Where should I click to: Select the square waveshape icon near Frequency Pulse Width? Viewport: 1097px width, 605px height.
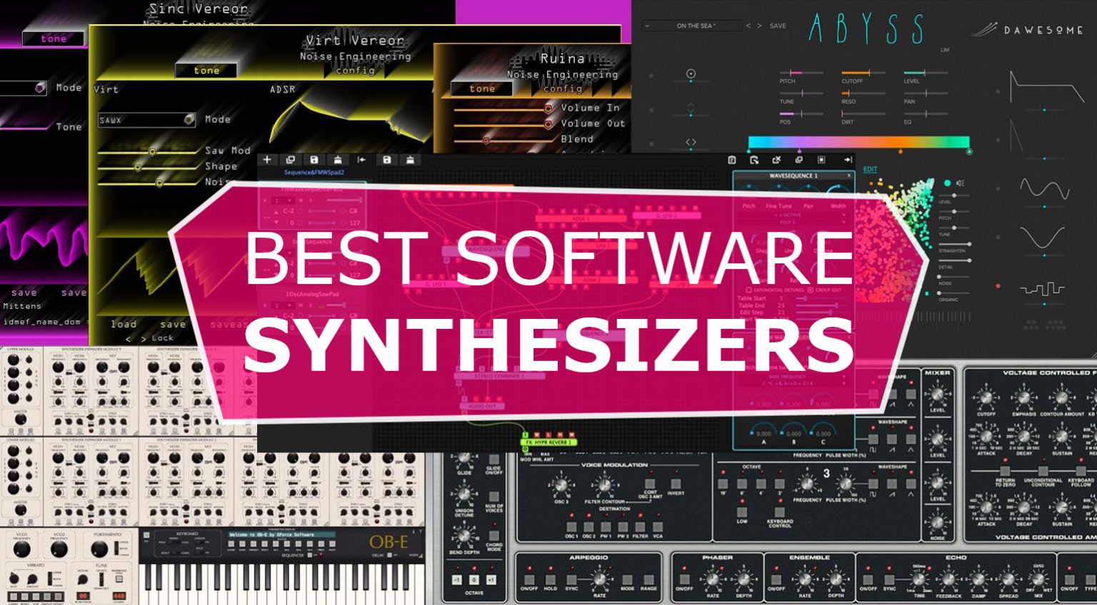click(873, 484)
